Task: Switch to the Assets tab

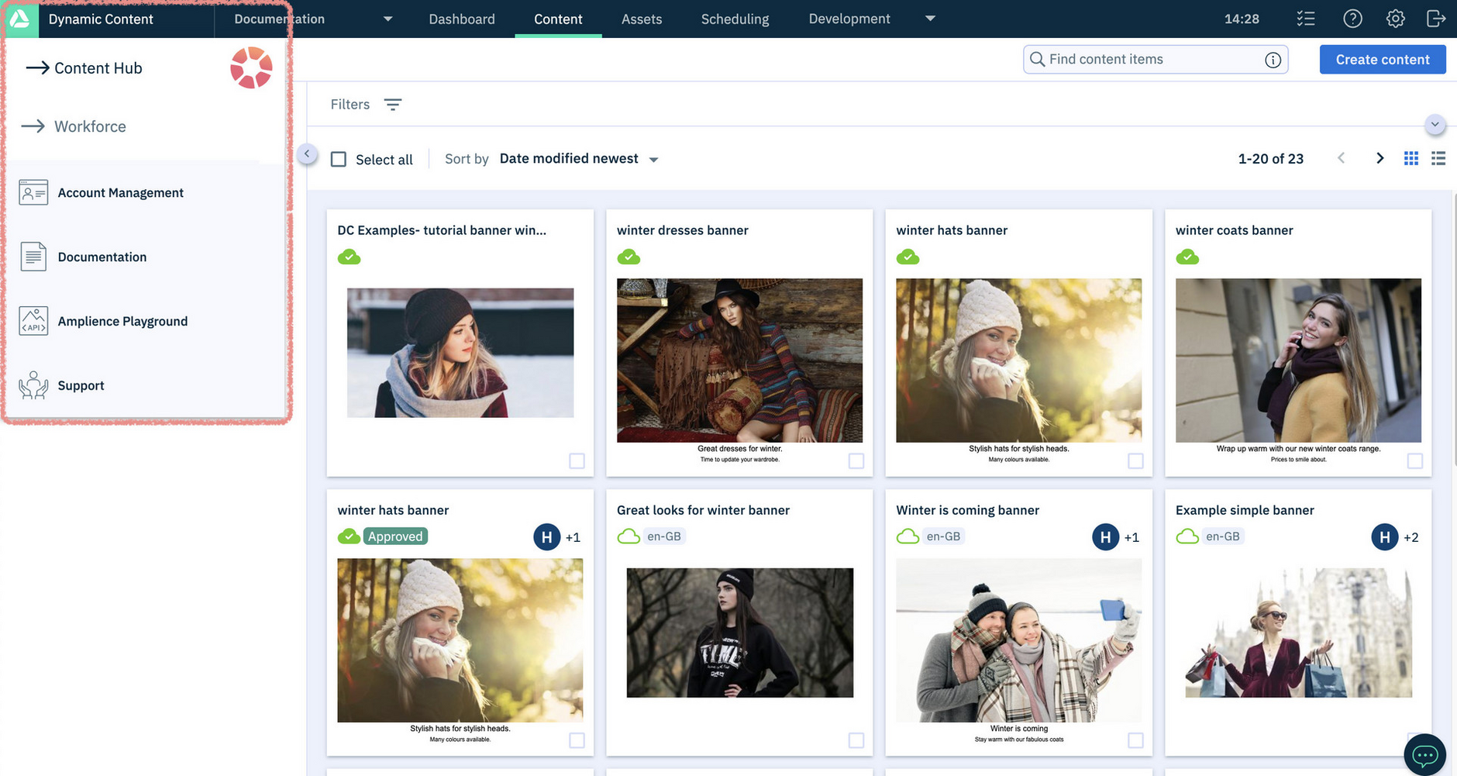Action: point(641,19)
